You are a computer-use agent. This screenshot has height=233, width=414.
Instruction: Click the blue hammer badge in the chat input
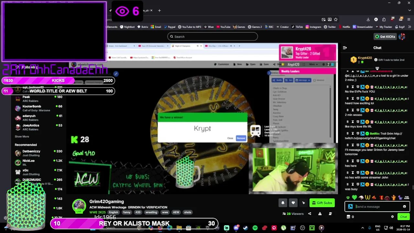click(350, 206)
